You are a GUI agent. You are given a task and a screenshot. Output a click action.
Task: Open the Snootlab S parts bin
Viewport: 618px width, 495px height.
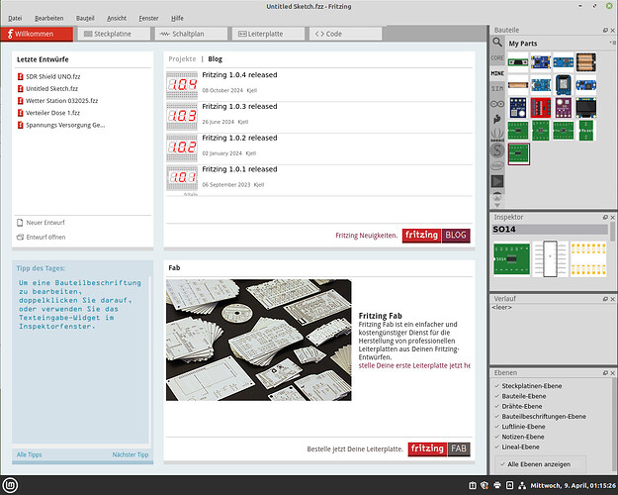point(497,150)
